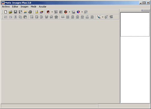Click the Print icon
This screenshot has width=151, height=109.
click(30, 12)
